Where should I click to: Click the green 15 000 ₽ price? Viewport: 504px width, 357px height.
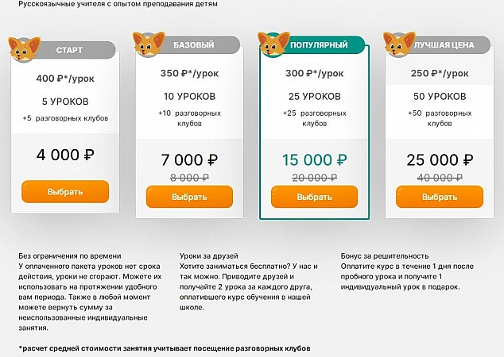[x=315, y=160]
